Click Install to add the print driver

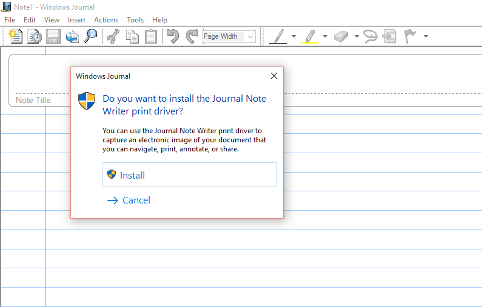click(190, 174)
